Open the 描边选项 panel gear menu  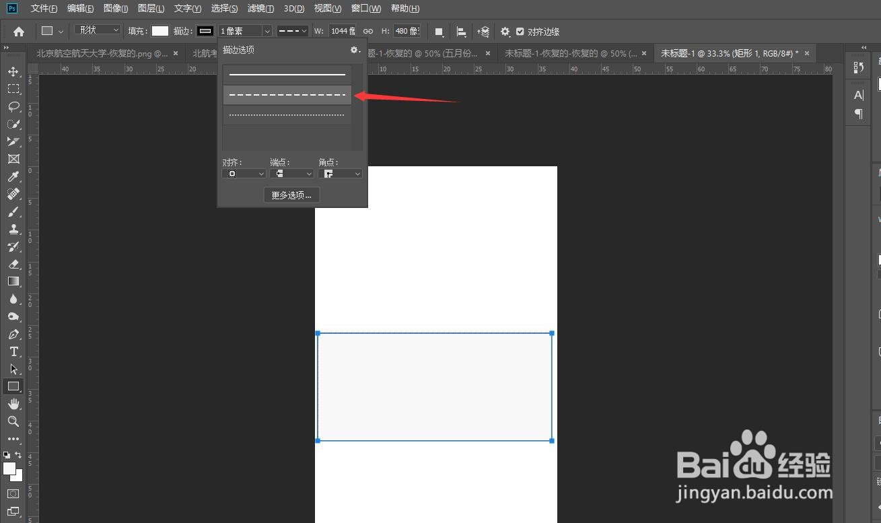[x=355, y=50]
